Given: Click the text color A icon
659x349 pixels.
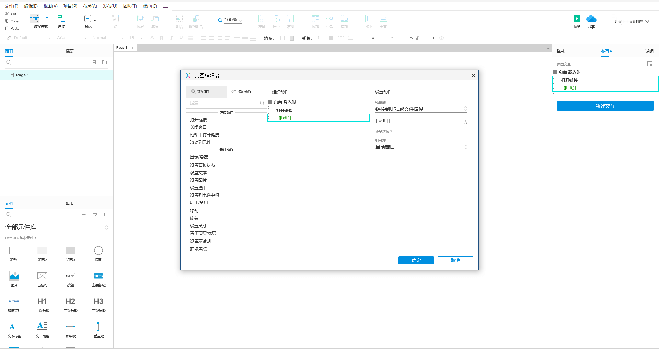Looking at the screenshot, I should (x=152, y=38).
